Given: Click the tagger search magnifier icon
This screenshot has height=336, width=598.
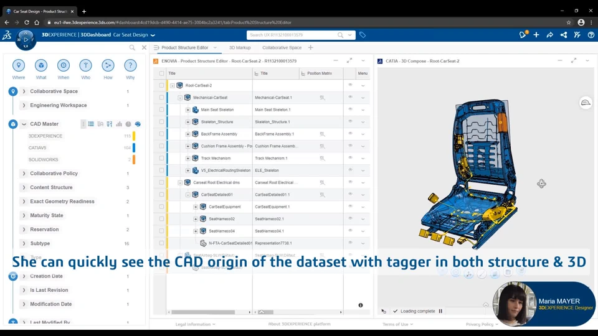Looking at the screenshot, I should tap(132, 48).
